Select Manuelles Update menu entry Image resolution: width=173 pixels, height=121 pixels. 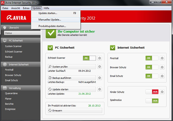point(50,19)
